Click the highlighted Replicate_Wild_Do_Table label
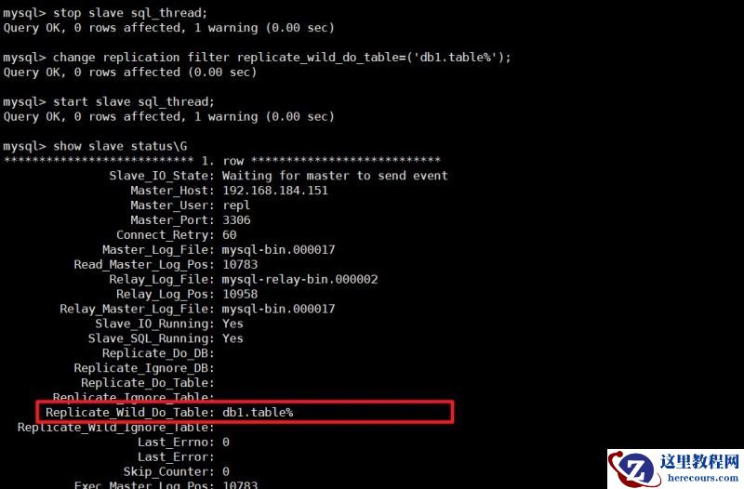The width and height of the screenshot is (744, 489). [x=129, y=413]
